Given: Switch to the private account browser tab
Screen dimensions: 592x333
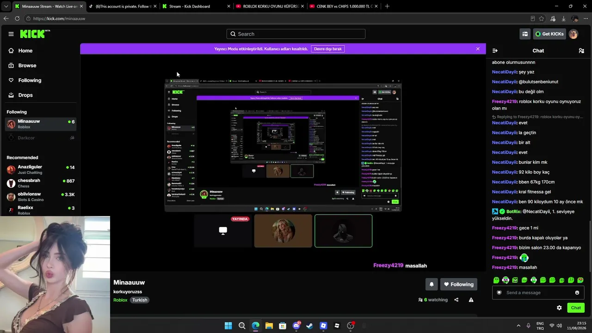Looking at the screenshot, I should (x=122, y=6).
